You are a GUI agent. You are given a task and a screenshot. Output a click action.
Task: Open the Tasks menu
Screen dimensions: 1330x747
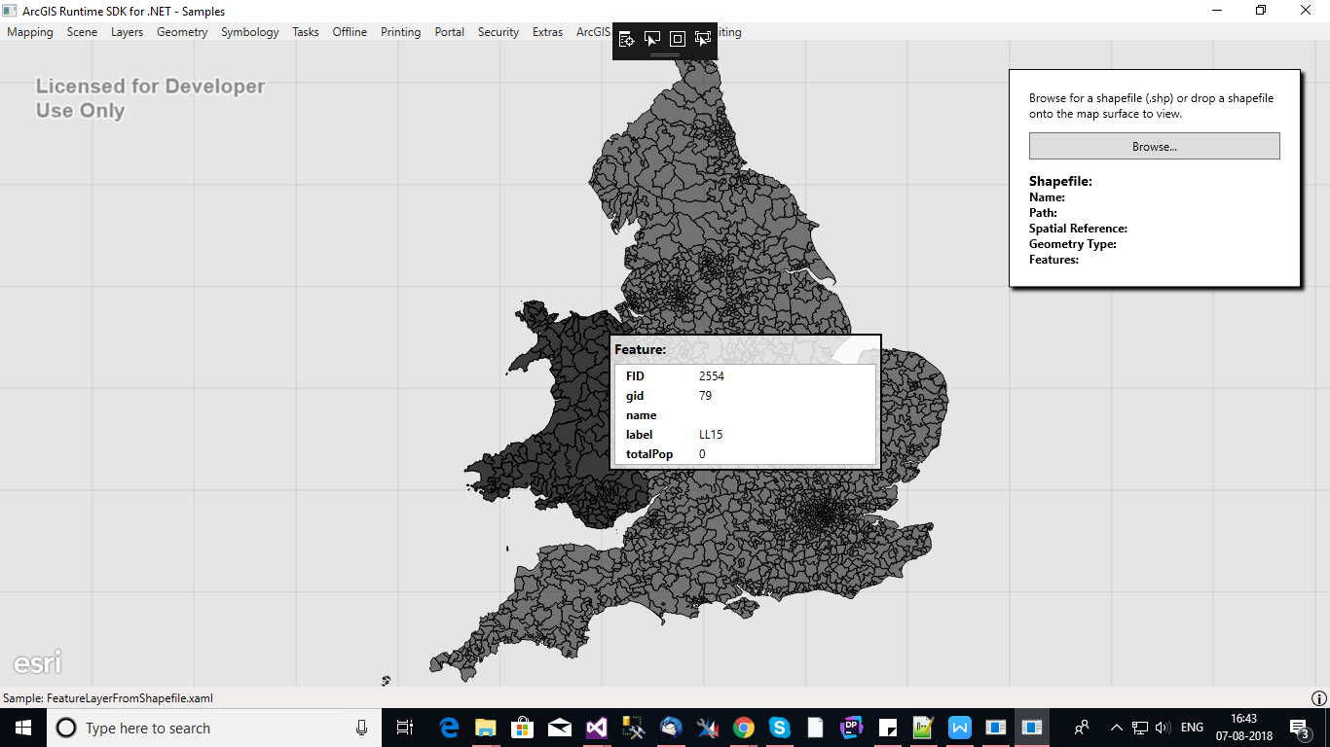[x=306, y=32]
